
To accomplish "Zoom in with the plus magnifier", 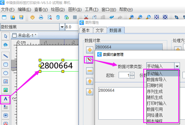I will pos(131,17).
